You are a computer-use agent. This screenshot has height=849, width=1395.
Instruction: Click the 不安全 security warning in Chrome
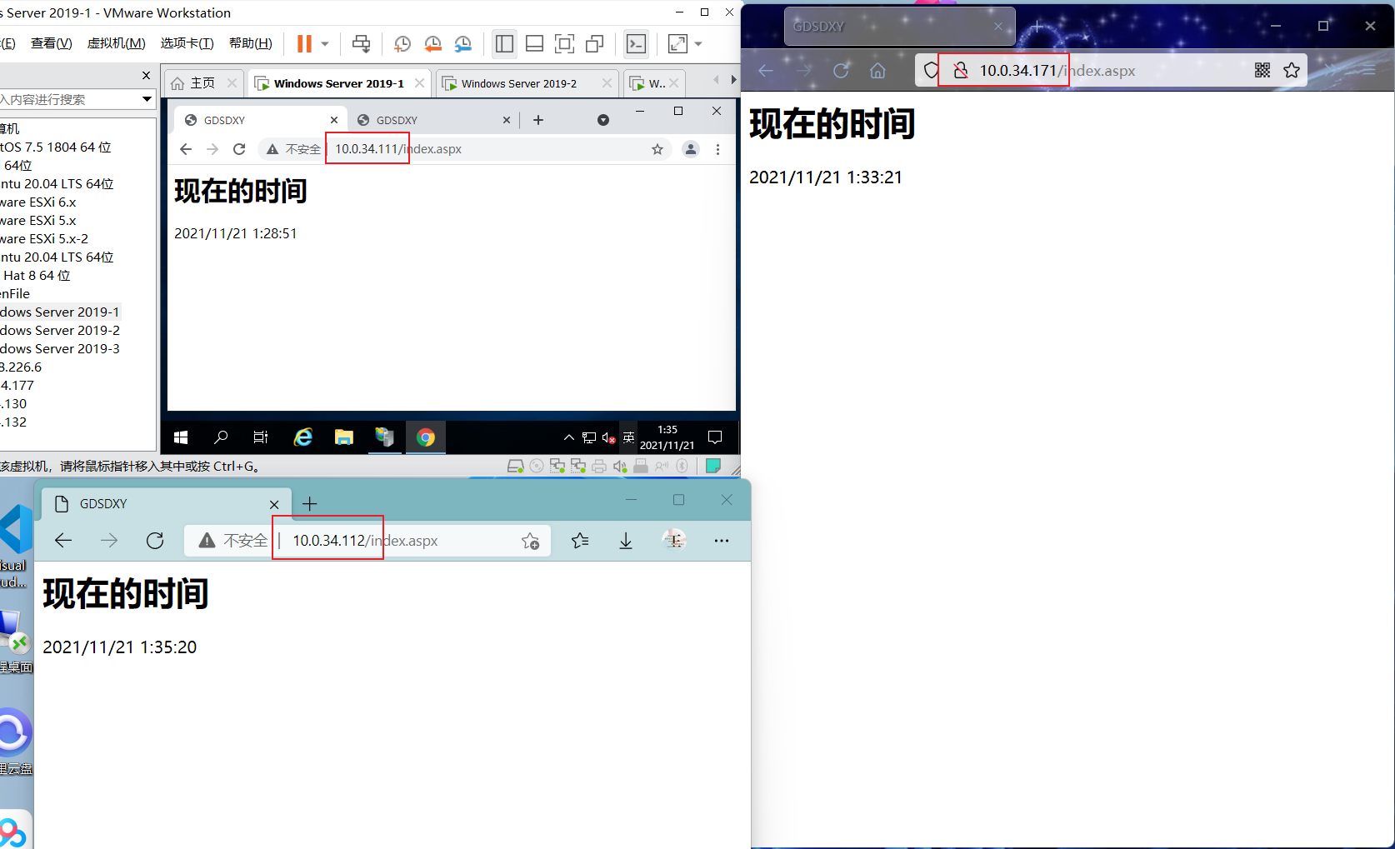[x=293, y=149]
